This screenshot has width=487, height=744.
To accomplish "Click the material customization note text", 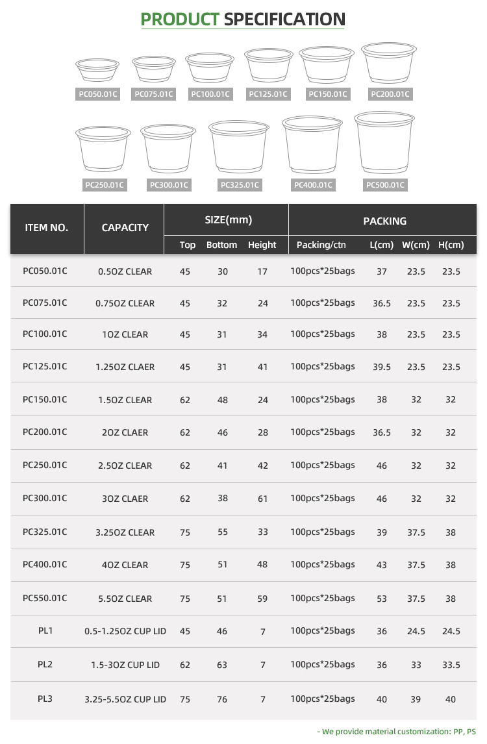I will (x=396, y=731).
